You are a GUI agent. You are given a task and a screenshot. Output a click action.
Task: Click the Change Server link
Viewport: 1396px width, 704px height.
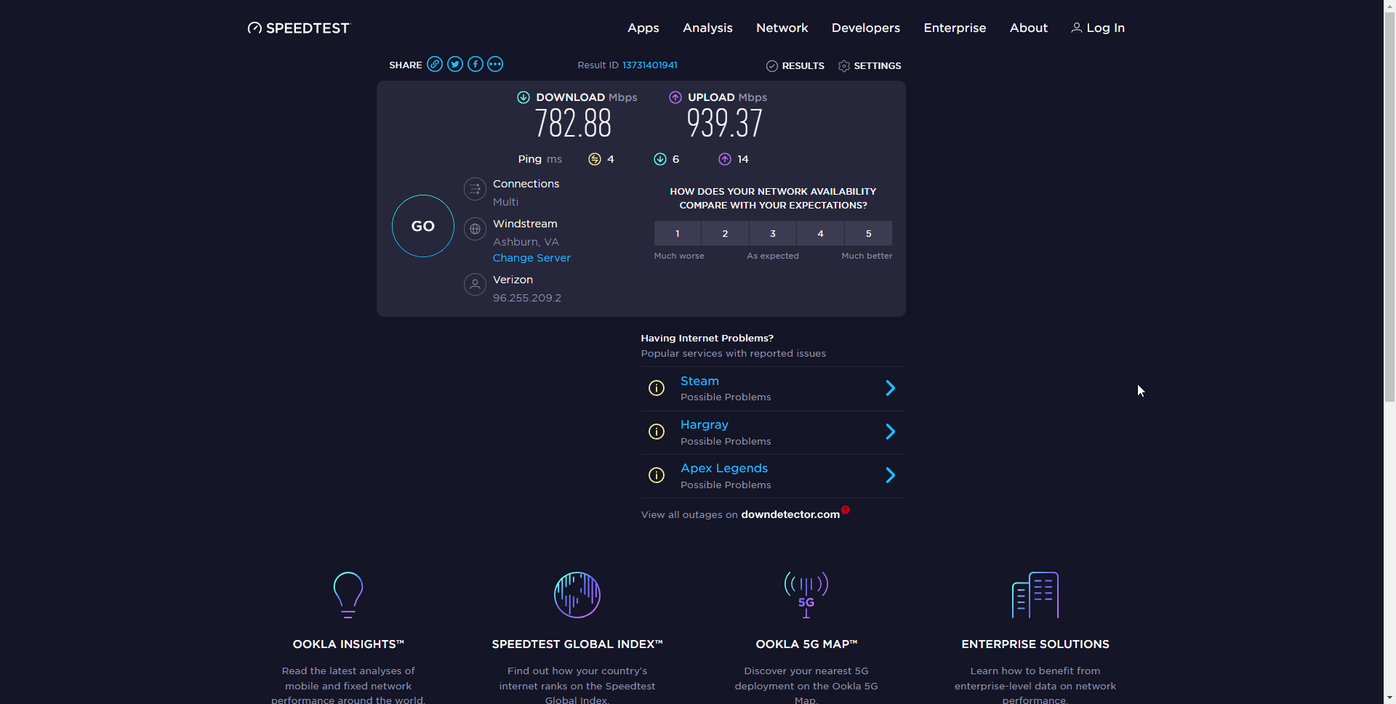tap(531, 258)
